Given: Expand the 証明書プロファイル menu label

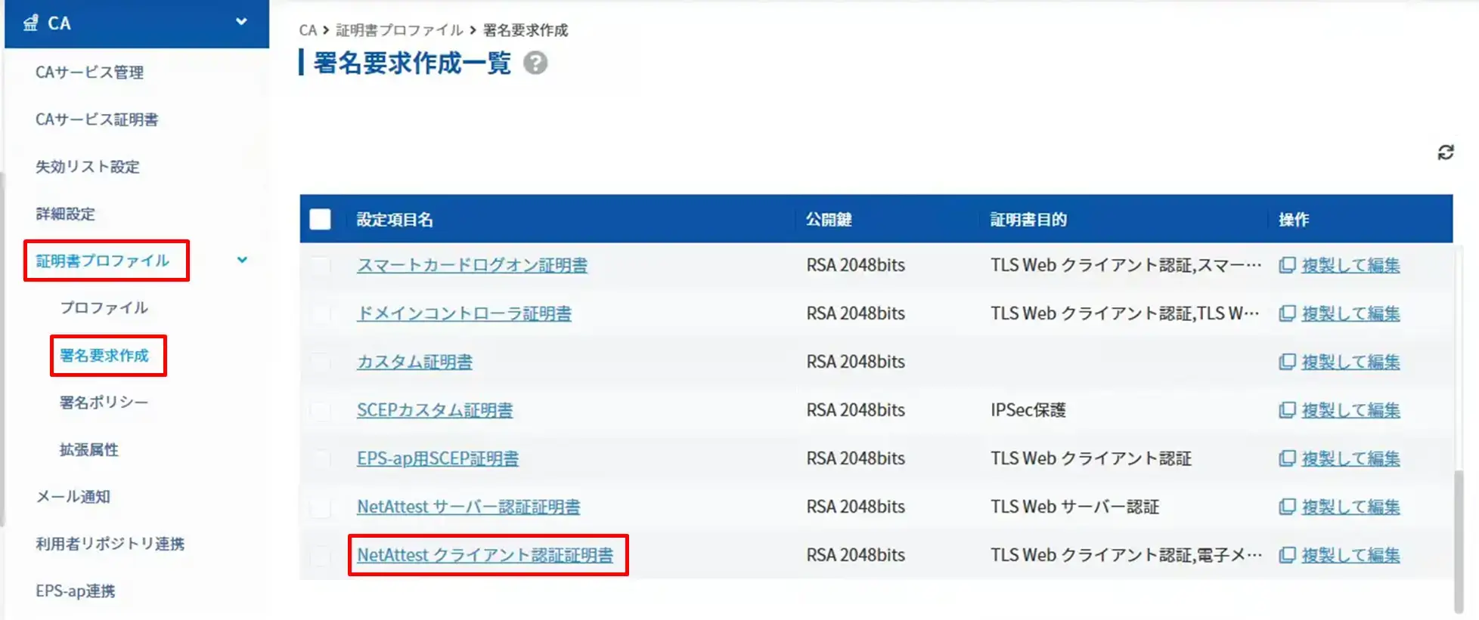Looking at the screenshot, I should 103,261.
